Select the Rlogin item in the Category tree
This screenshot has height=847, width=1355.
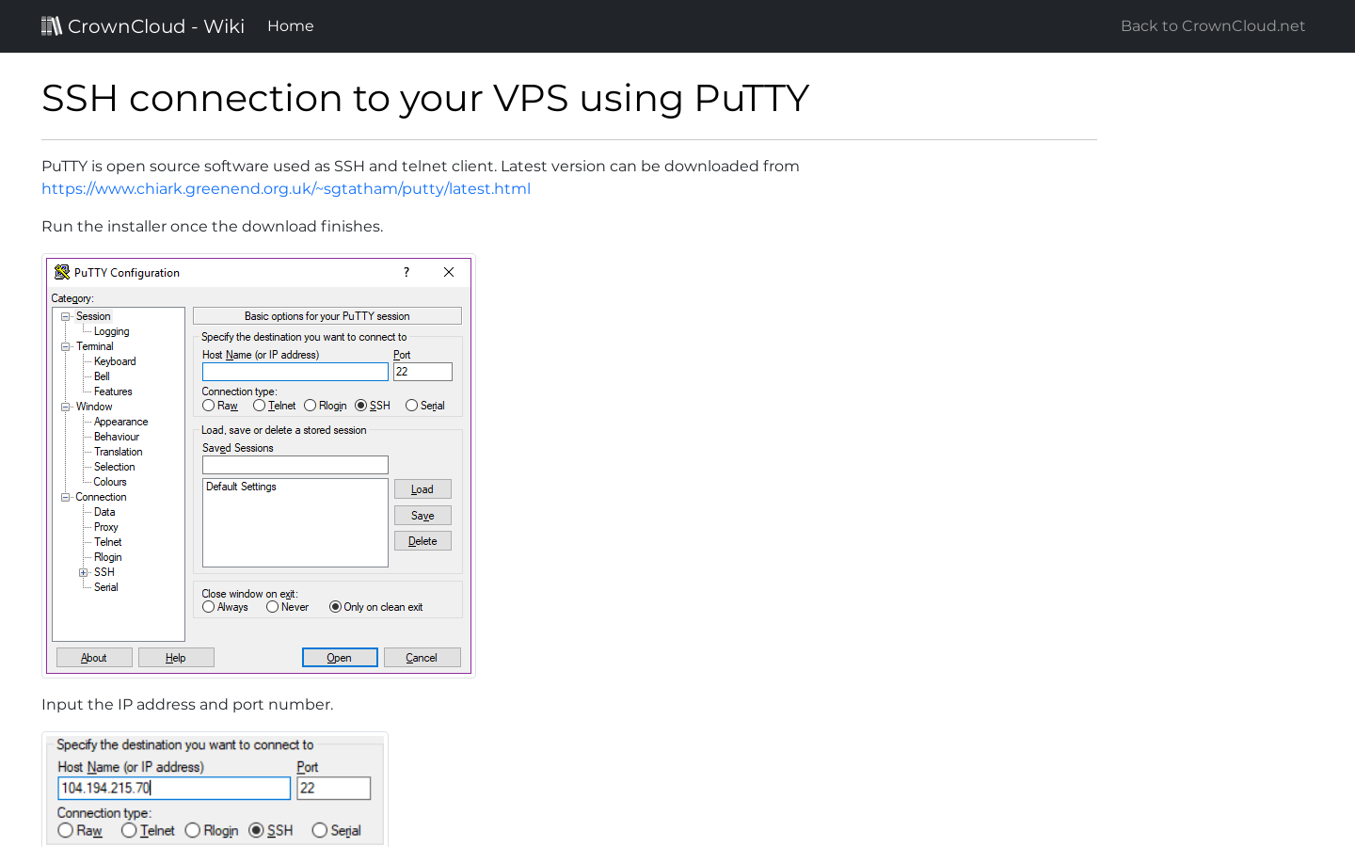(x=108, y=557)
